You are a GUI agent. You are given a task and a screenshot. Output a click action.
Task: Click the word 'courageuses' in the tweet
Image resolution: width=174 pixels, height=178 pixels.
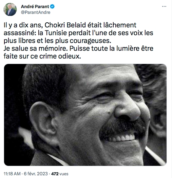90,41
